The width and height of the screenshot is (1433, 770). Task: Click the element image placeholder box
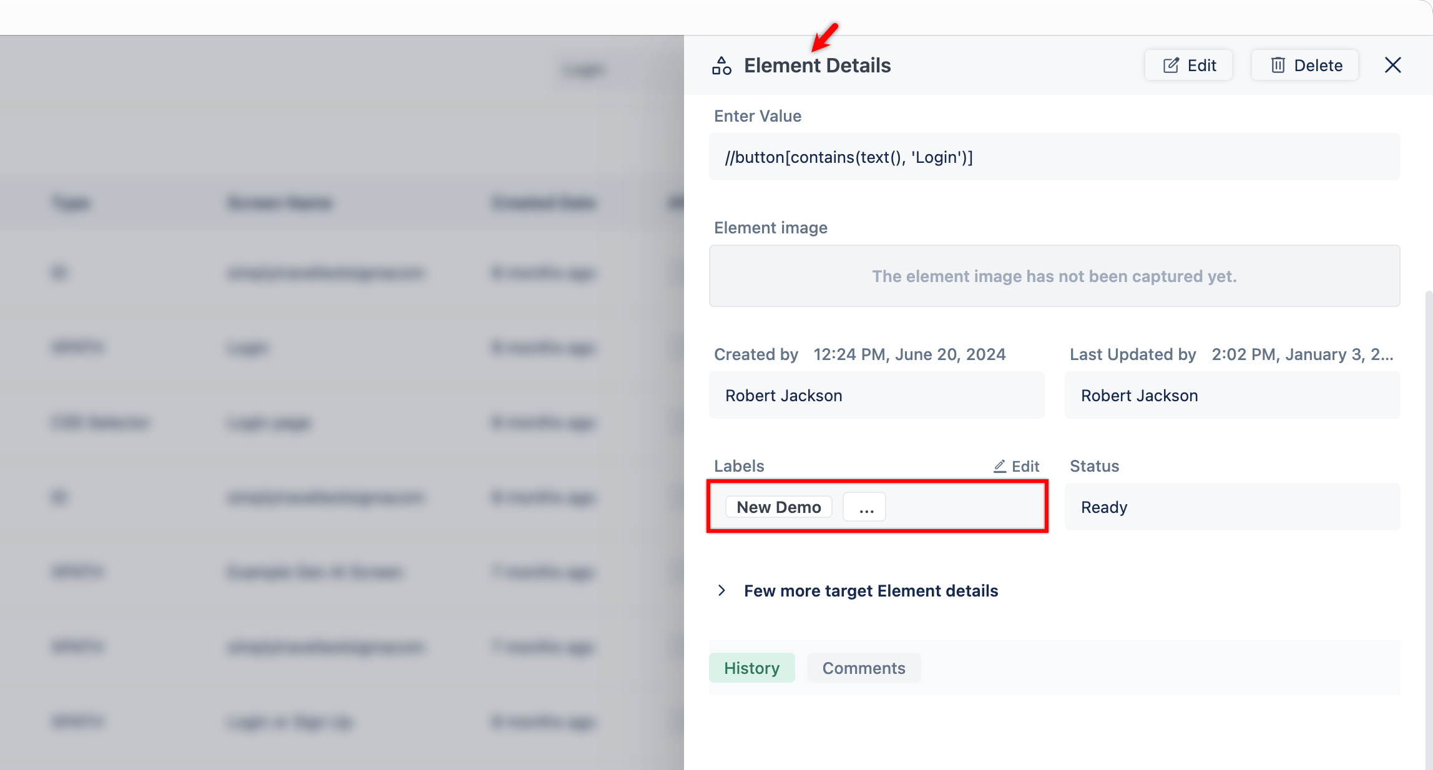1054,276
